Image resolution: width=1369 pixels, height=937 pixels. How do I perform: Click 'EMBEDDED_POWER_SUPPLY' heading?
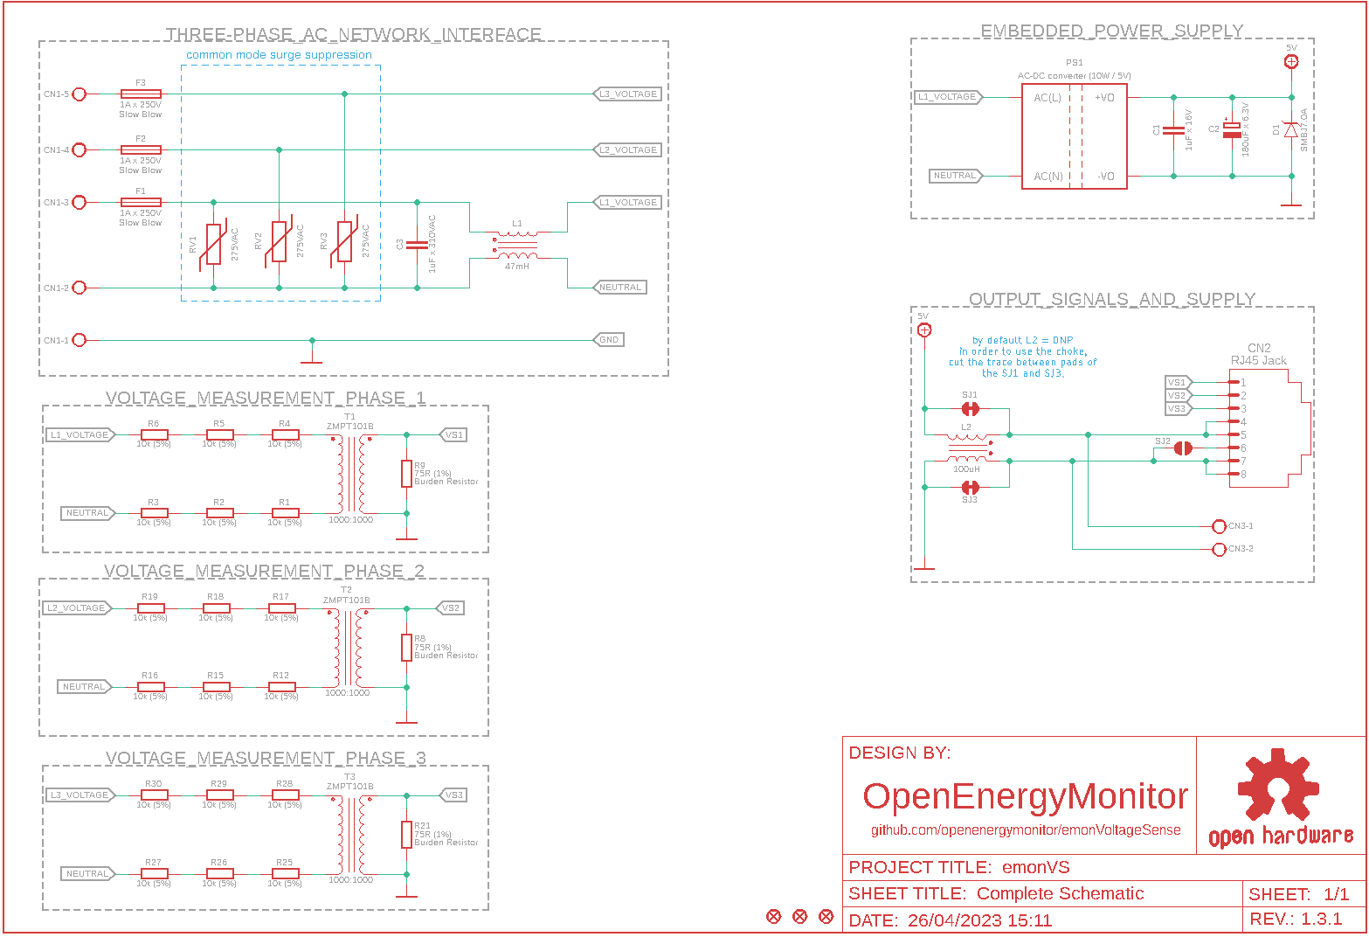coord(1112,31)
